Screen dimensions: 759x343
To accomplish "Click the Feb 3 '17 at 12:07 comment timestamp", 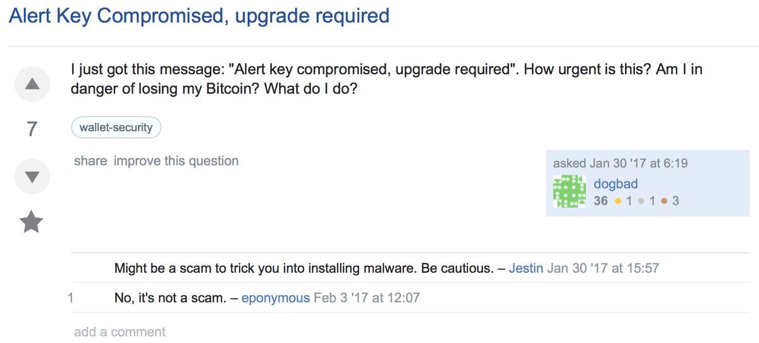I will pyautogui.click(x=367, y=298).
